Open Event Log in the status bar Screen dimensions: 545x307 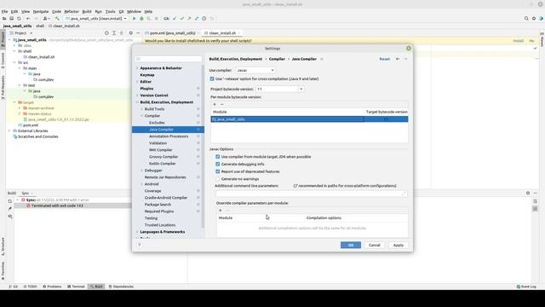click(x=526, y=287)
